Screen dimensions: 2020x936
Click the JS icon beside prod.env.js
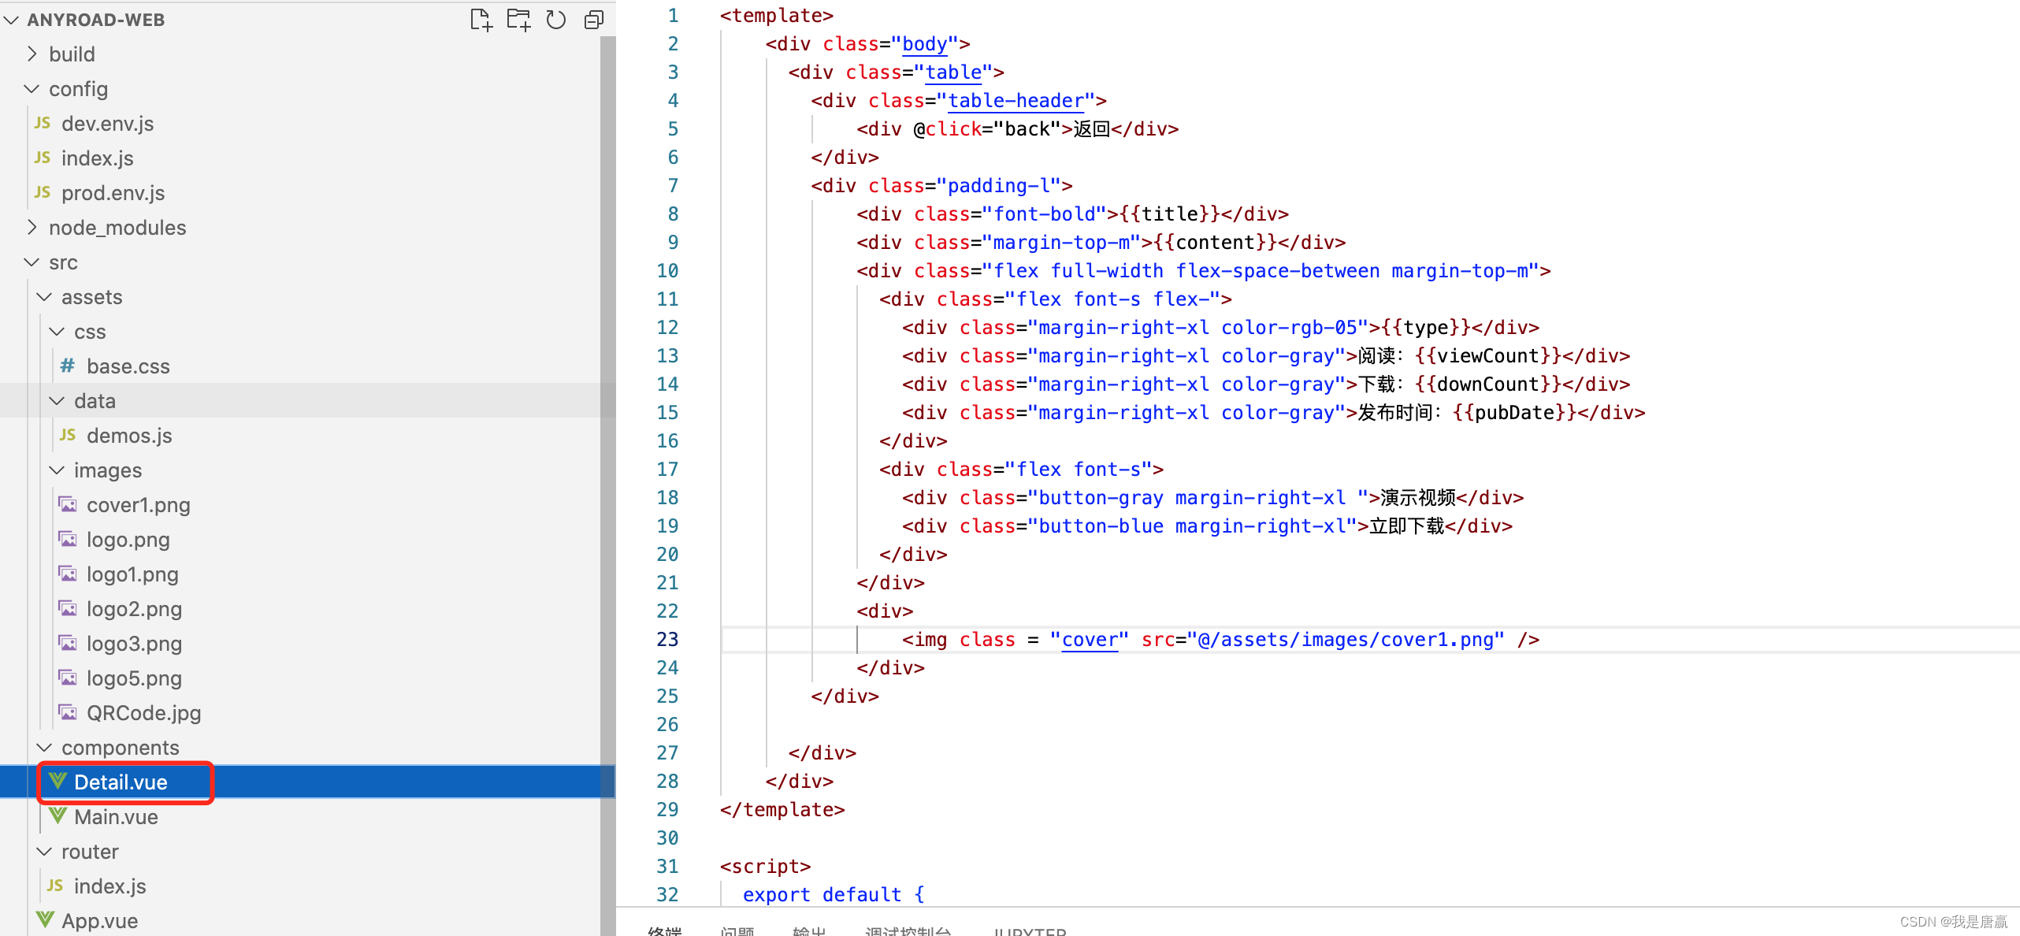43,192
